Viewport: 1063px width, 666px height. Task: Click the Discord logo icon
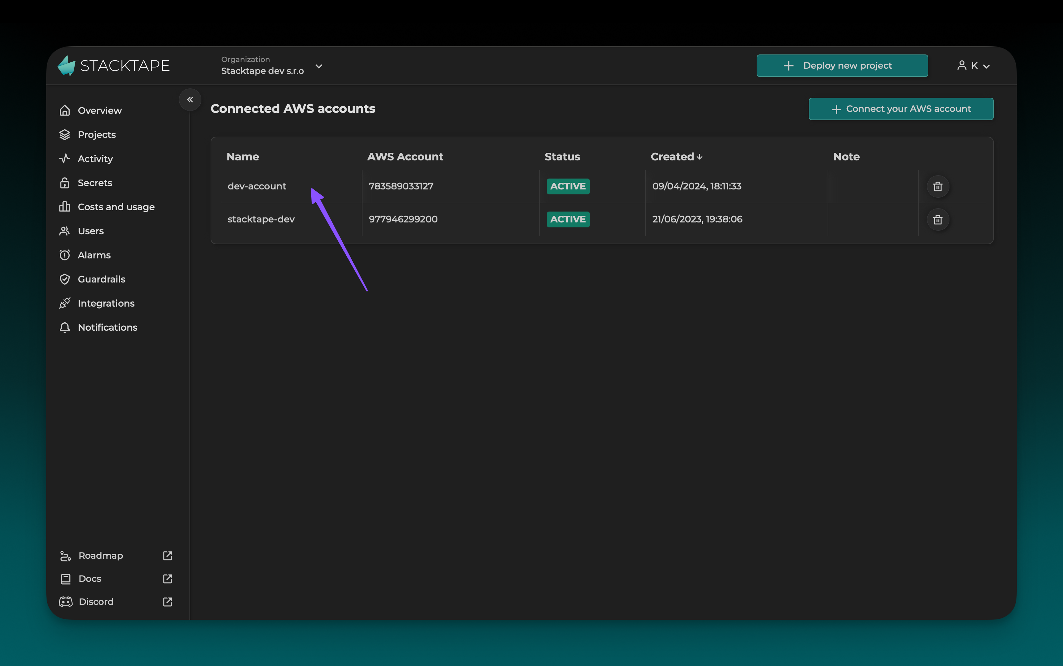point(66,602)
